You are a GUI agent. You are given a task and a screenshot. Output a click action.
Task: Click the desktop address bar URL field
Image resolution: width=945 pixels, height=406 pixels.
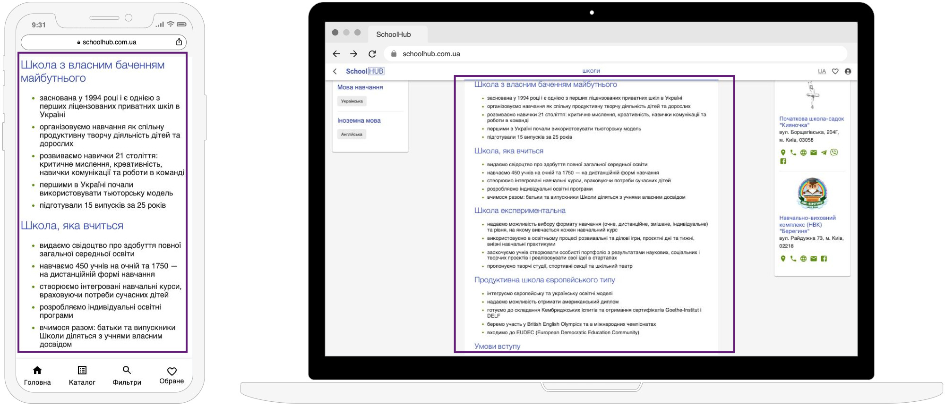click(x=614, y=54)
